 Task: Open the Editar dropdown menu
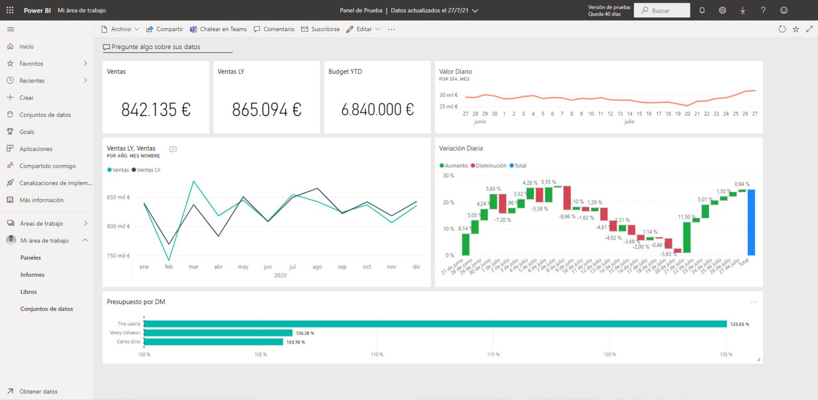click(x=363, y=29)
